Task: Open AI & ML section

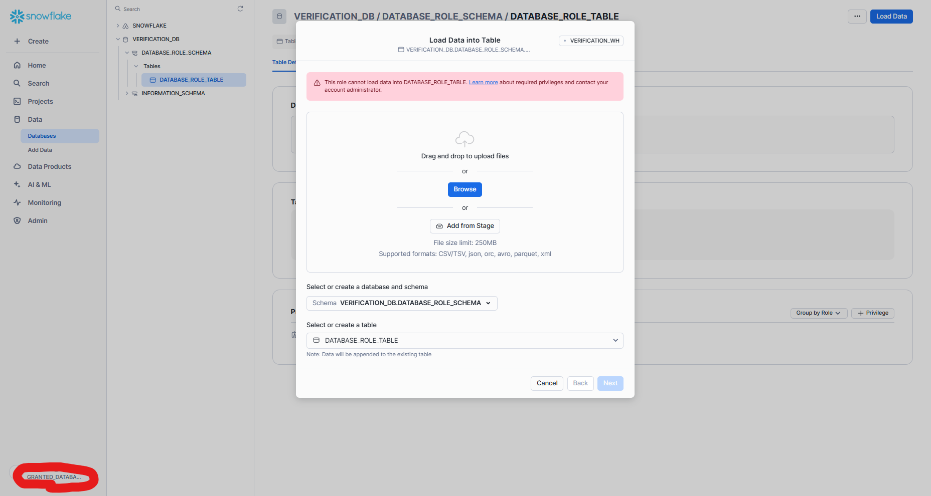Action: click(39, 184)
